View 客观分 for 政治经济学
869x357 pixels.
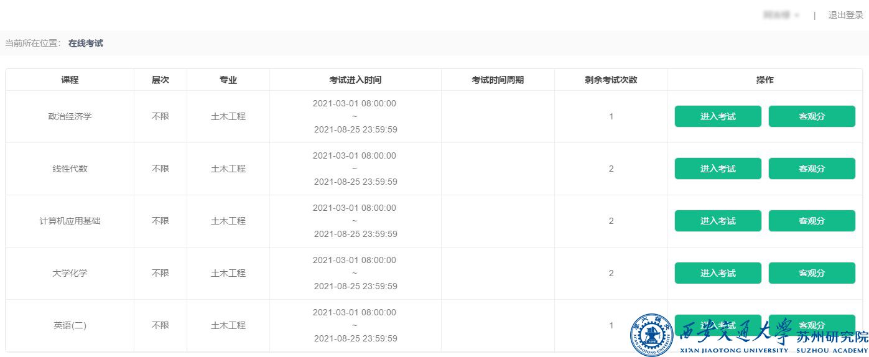(x=812, y=116)
